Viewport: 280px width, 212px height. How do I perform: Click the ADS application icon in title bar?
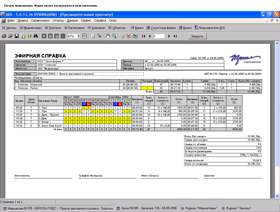(x=2, y=14)
